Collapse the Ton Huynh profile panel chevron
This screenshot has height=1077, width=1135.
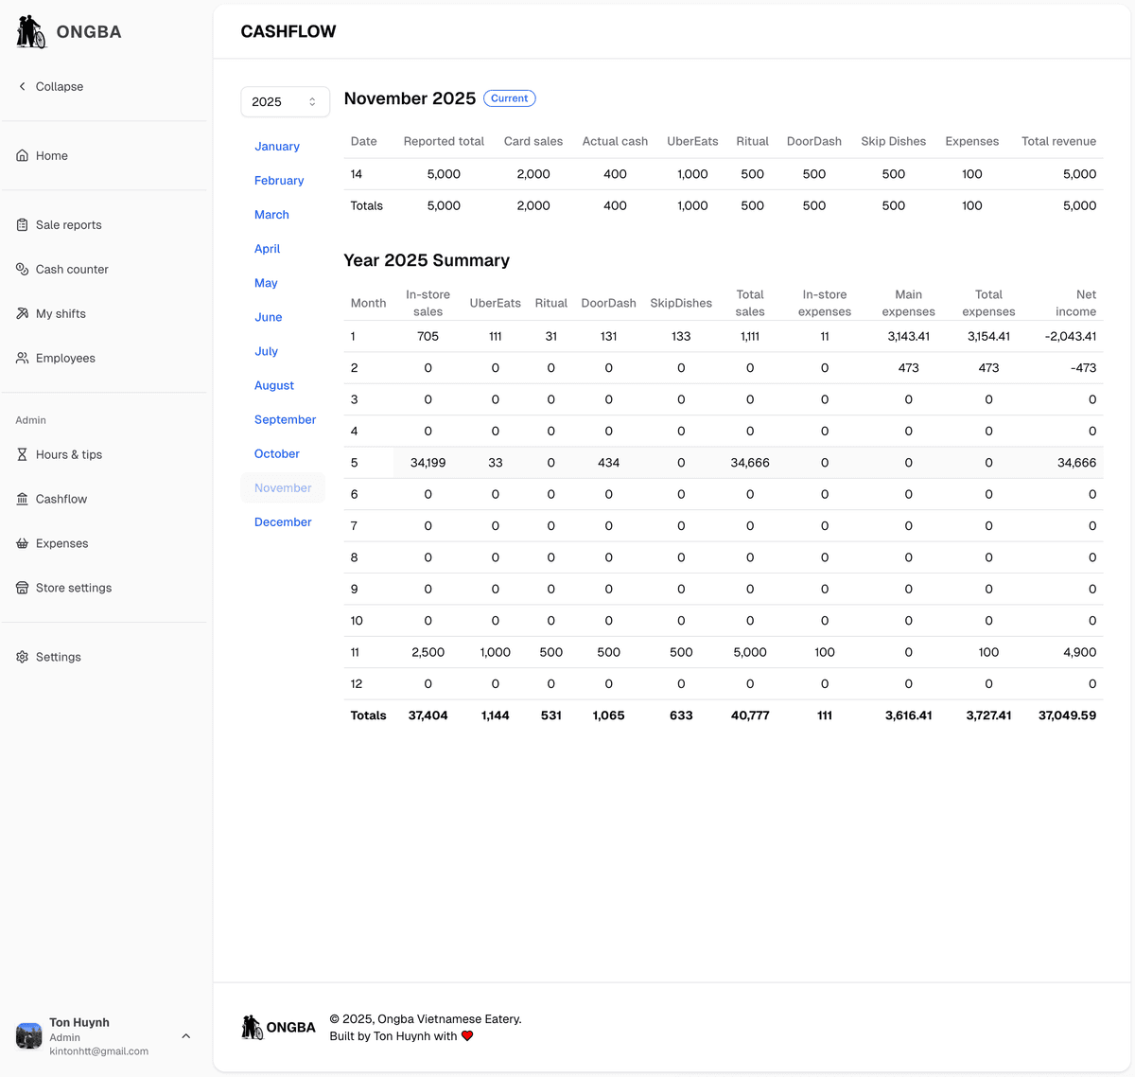click(185, 1035)
